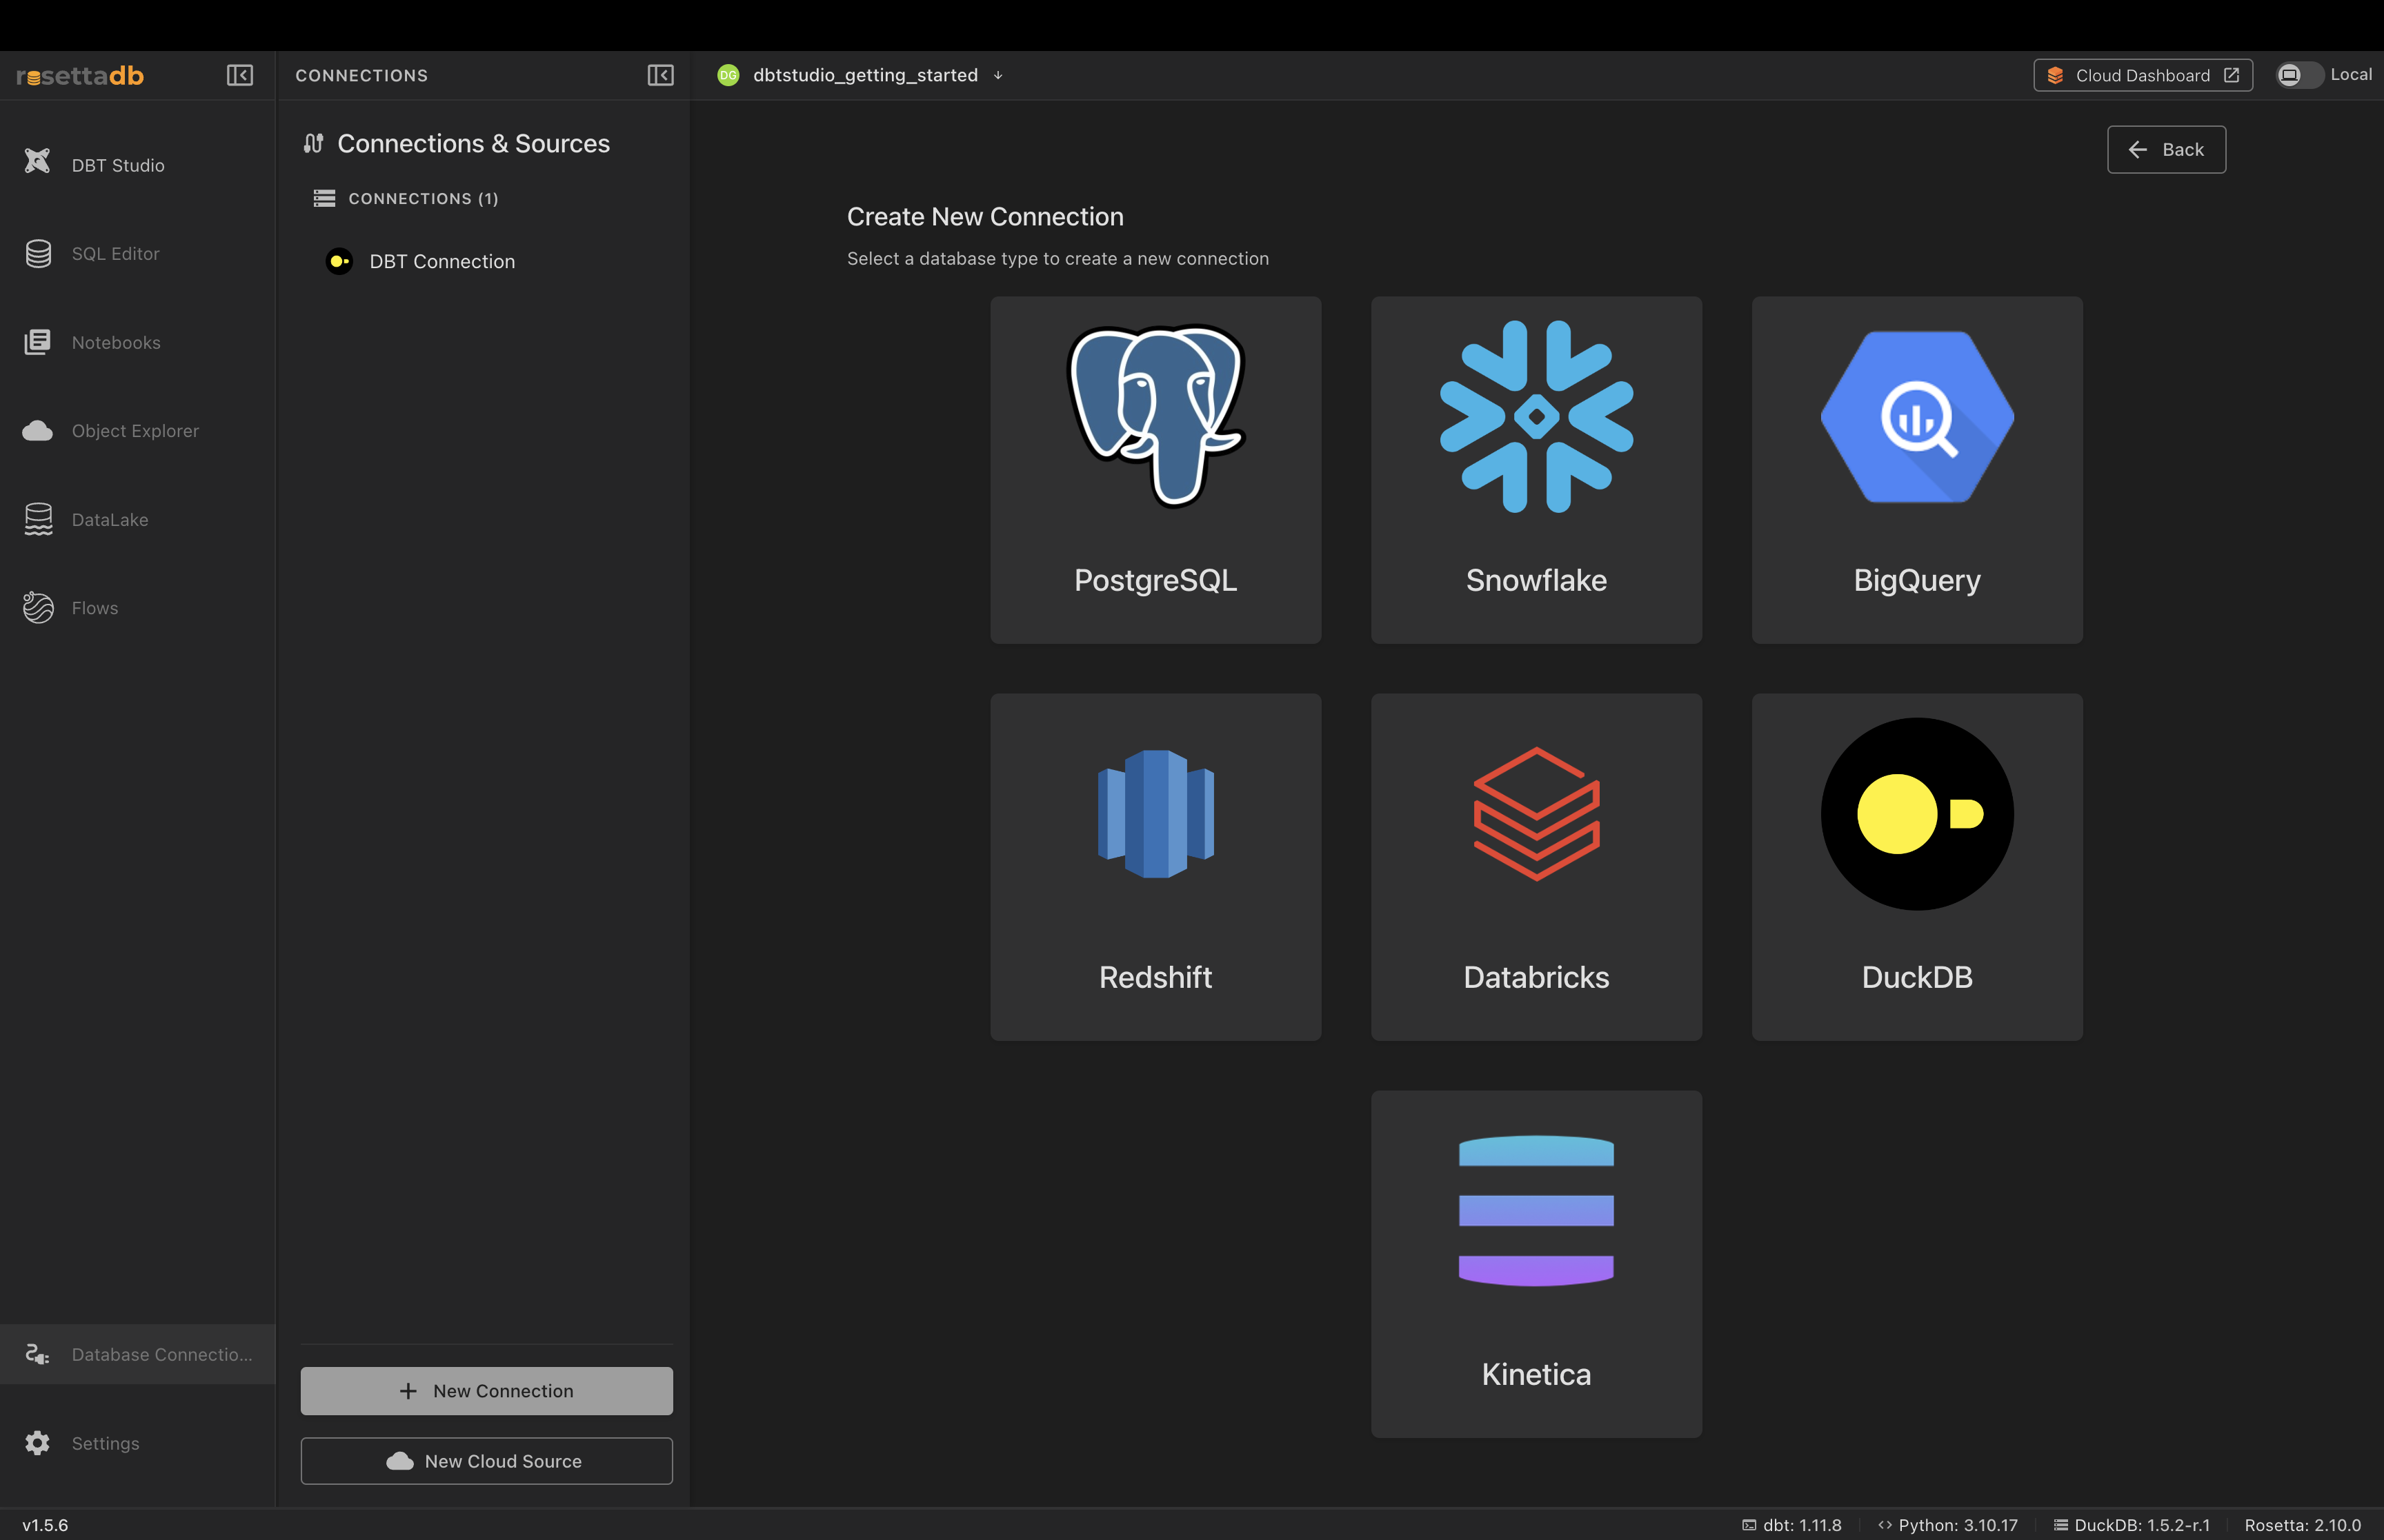The image size is (2384, 1540).
Task: Select DBT Connection in the list
Action: [x=487, y=261]
